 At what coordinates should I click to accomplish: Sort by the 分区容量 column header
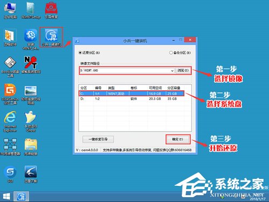[x=174, y=88]
